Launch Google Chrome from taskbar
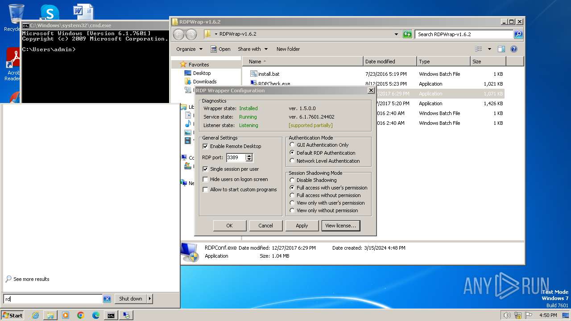 81,315
